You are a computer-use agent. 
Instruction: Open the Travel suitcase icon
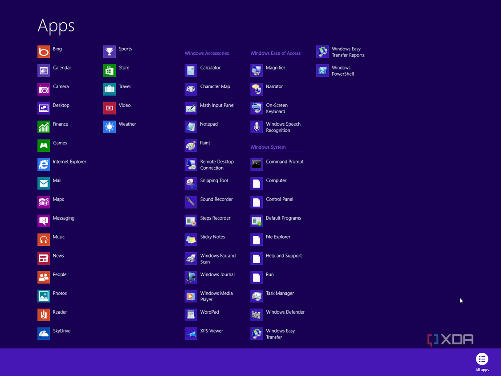(109, 90)
